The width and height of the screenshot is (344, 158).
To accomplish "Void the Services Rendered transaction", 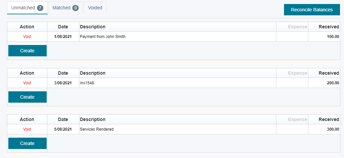I will (27, 129).
